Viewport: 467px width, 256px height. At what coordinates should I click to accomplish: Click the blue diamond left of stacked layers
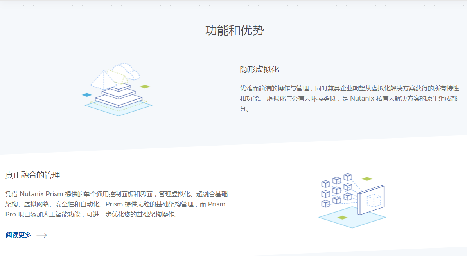point(86,95)
